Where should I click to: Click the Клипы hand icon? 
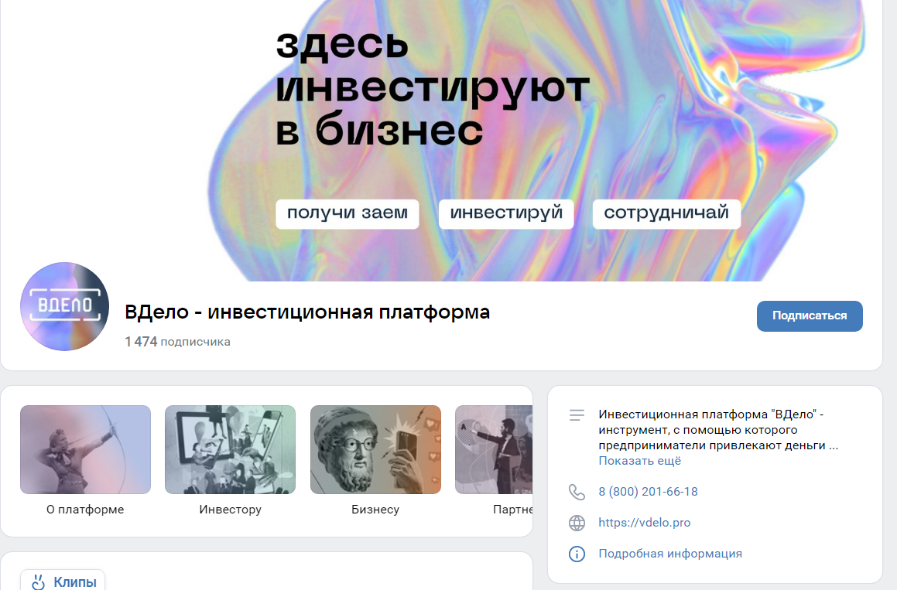(x=39, y=582)
